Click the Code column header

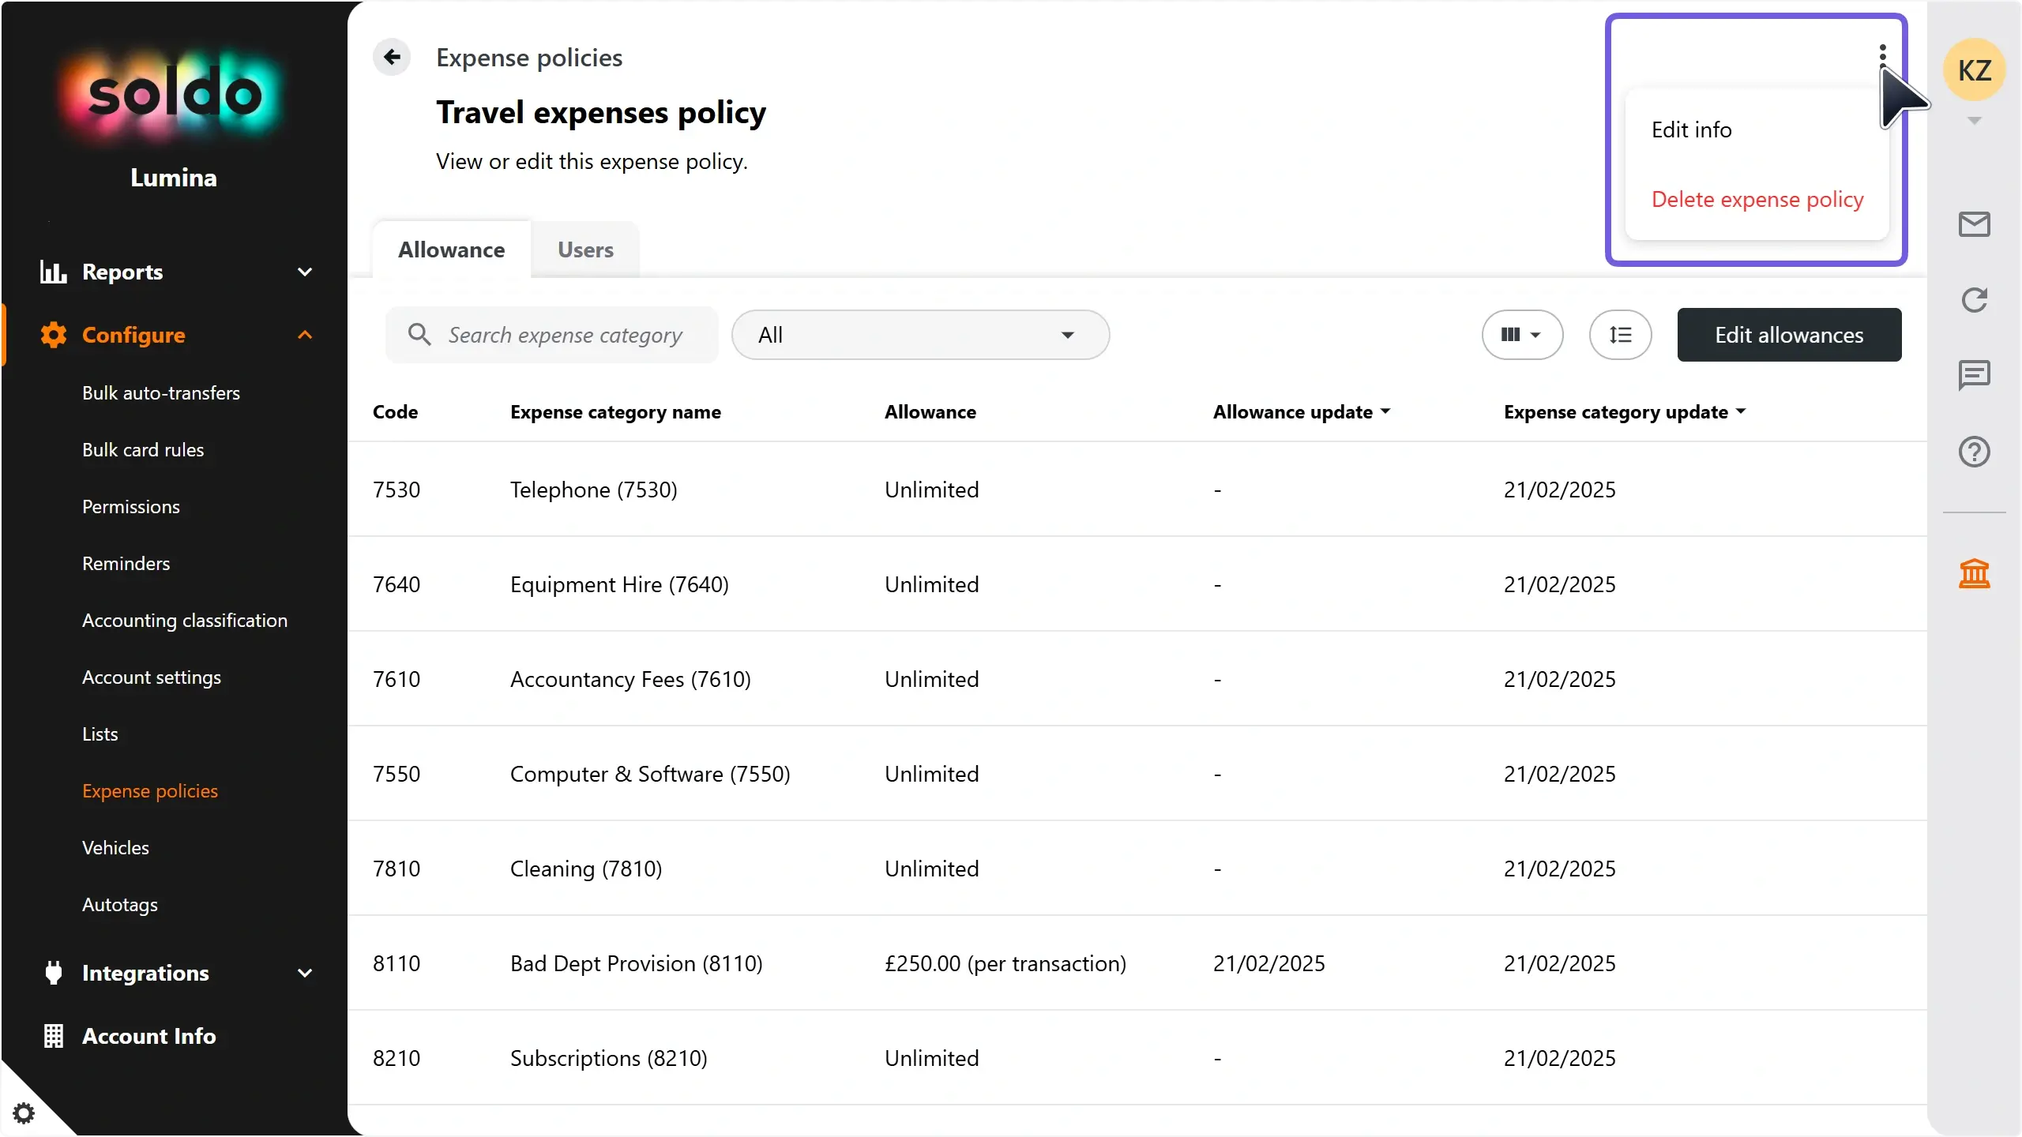(x=395, y=412)
